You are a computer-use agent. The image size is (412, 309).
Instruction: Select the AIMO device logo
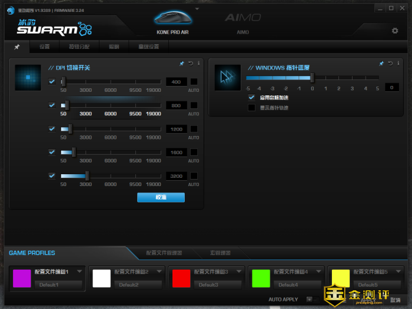coord(242,18)
